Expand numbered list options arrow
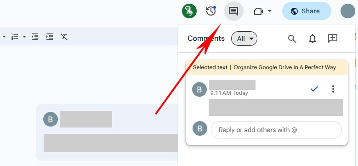Viewport: 358px width, 166px height. pos(24,37)
